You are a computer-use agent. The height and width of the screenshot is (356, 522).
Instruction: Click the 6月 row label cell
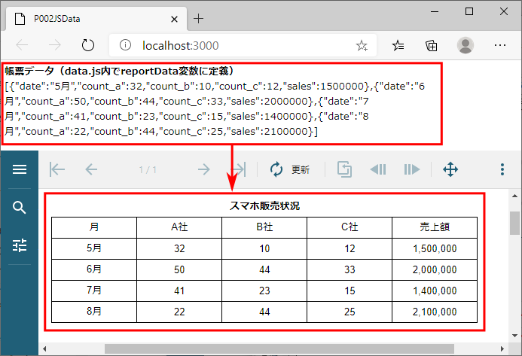[94, 269]
